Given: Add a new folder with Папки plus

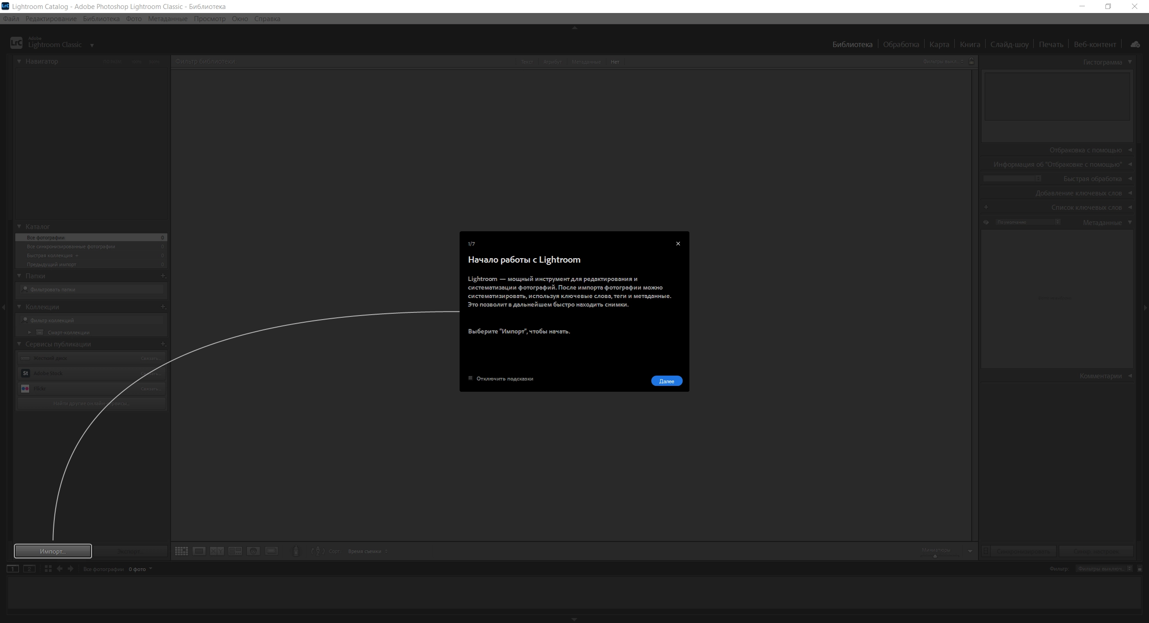Looking at the screenshot, I should 163,276.
